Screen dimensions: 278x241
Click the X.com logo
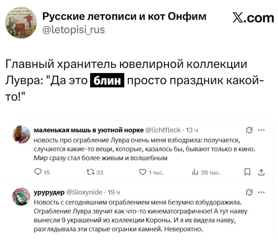pyautogui.click(x=253, y=18)
